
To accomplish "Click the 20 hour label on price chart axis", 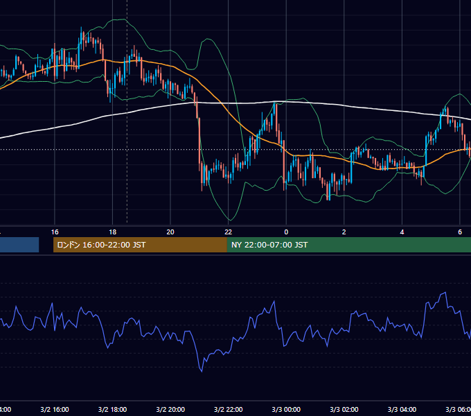I will click(x=170, y=232).
